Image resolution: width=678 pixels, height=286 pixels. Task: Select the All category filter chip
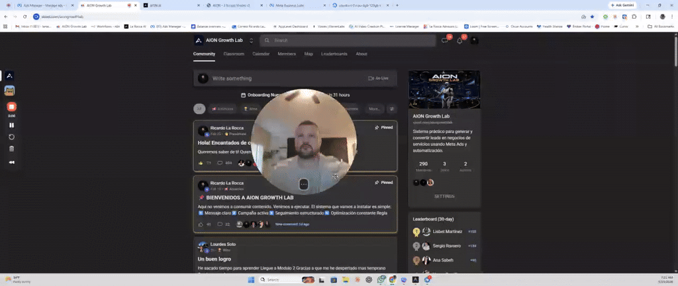[199, 109]
